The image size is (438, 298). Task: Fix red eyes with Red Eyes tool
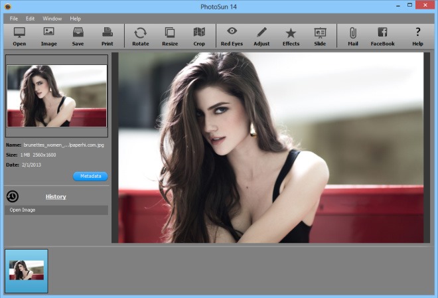232,36
